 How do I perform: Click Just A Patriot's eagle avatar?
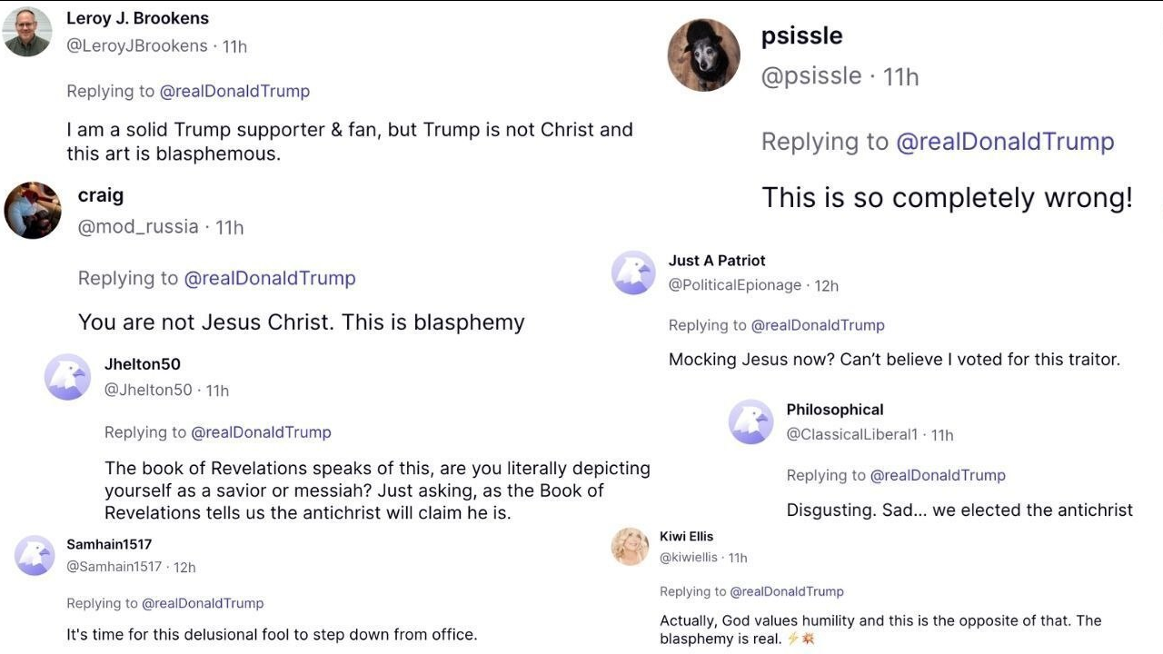(x=633, y=272)
